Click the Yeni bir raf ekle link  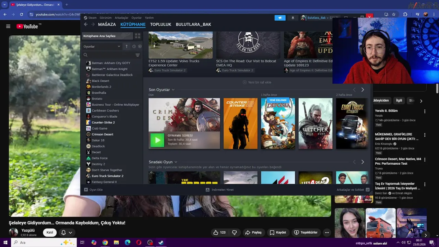pyautogui.click(x=257, y=82)
